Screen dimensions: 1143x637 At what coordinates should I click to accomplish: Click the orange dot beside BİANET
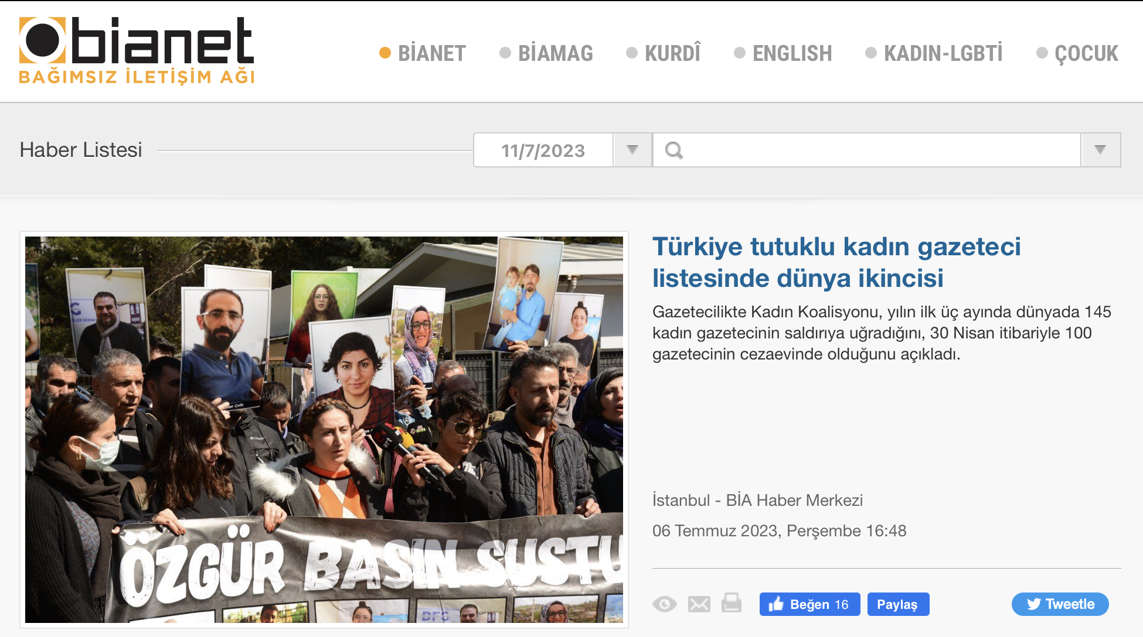[x=385, y=53]
